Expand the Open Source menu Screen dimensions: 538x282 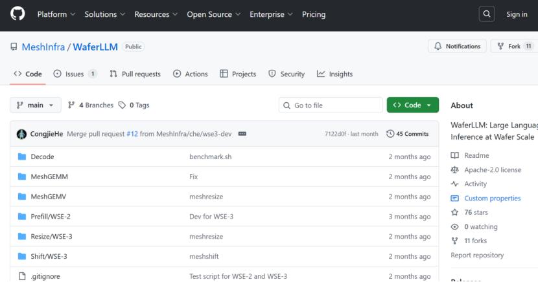pyautogui.click(x=214, y=14)
